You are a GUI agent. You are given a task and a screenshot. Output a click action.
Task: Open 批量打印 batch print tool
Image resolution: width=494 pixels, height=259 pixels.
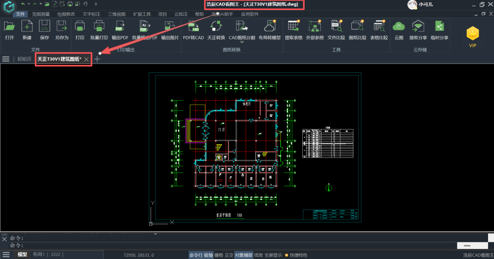point(99,27)
